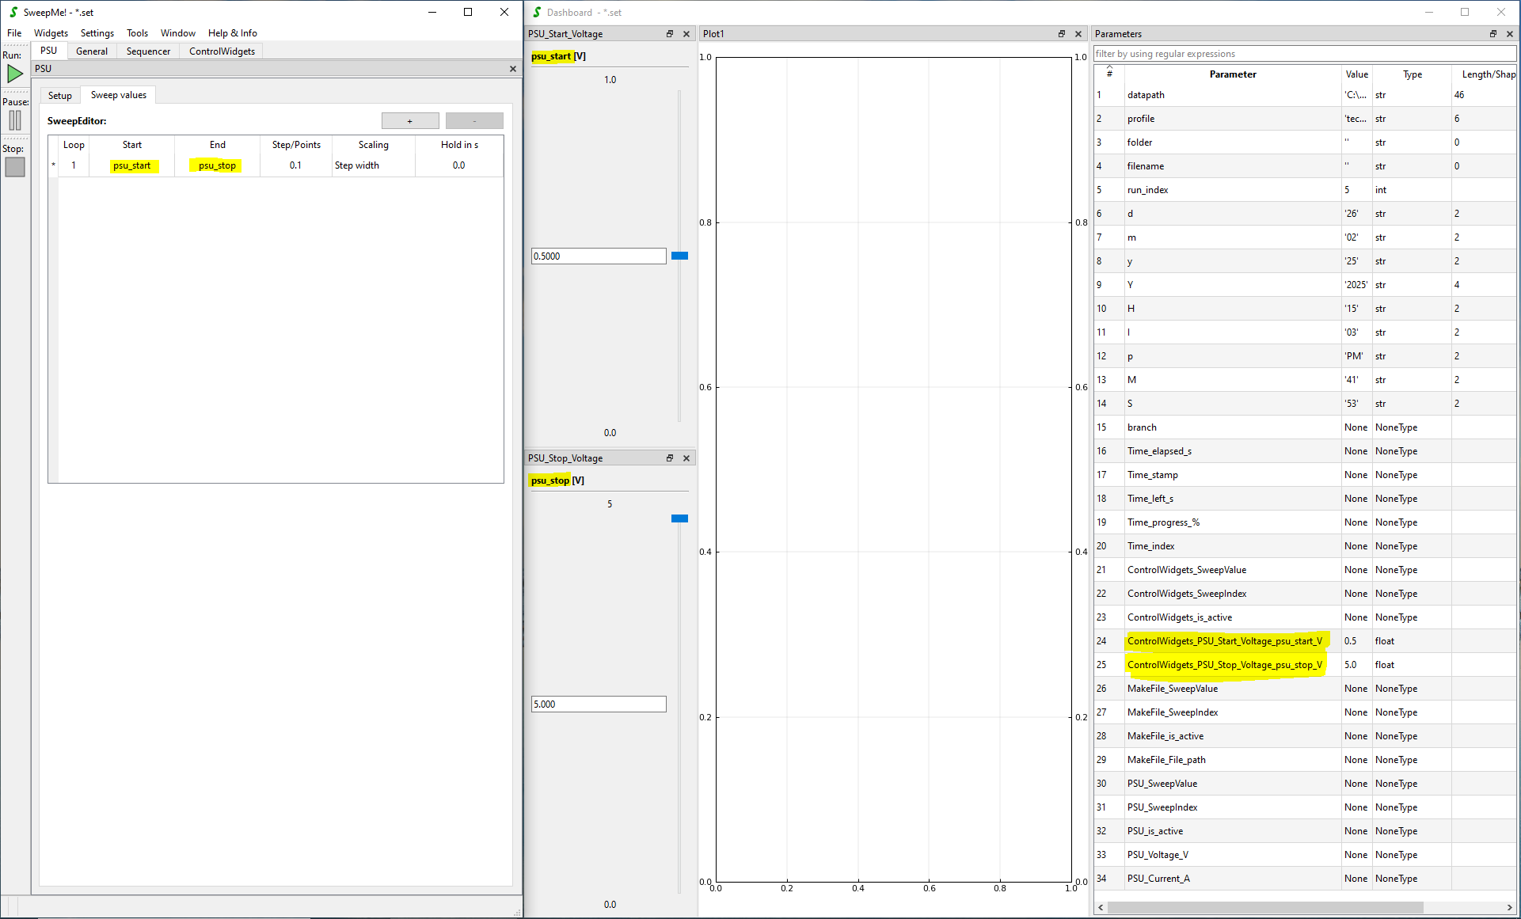Select the Sweep values tab
1521x919 pixels.
tap(119, 95)
